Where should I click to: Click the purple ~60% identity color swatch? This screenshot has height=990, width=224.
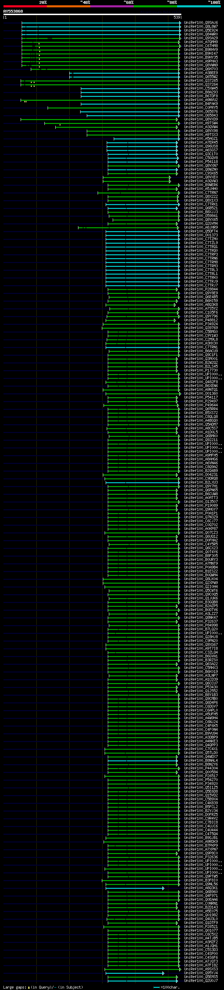tap(112, 7)
